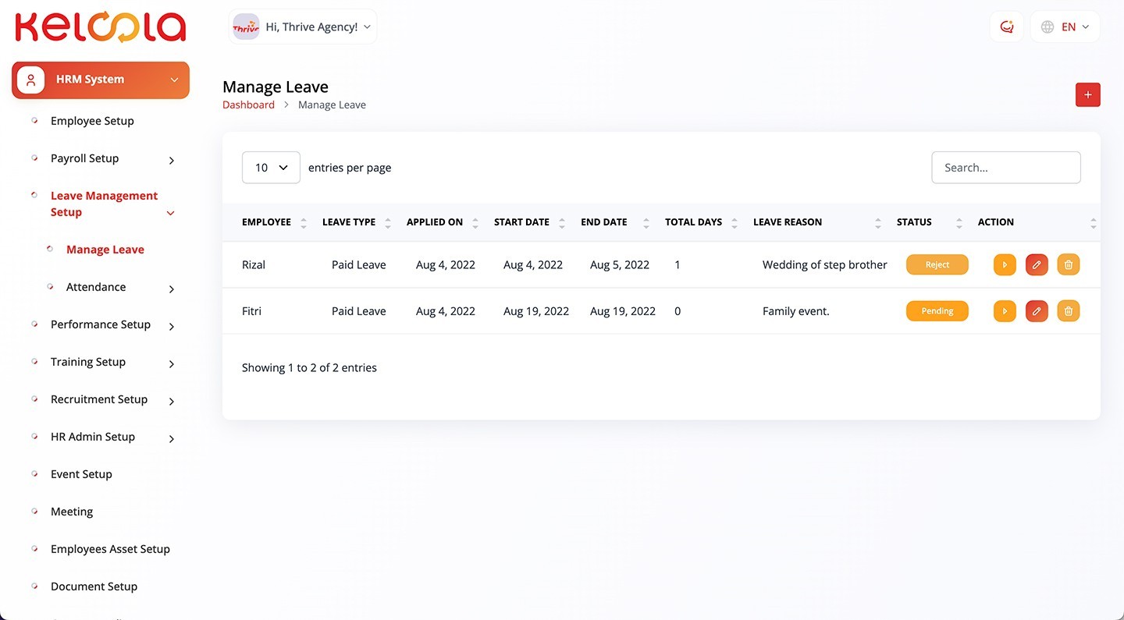Click the play action icon for Rizal
Image resolution: width=1124 pixels, height=620 pixels.
click(1005, 265)
